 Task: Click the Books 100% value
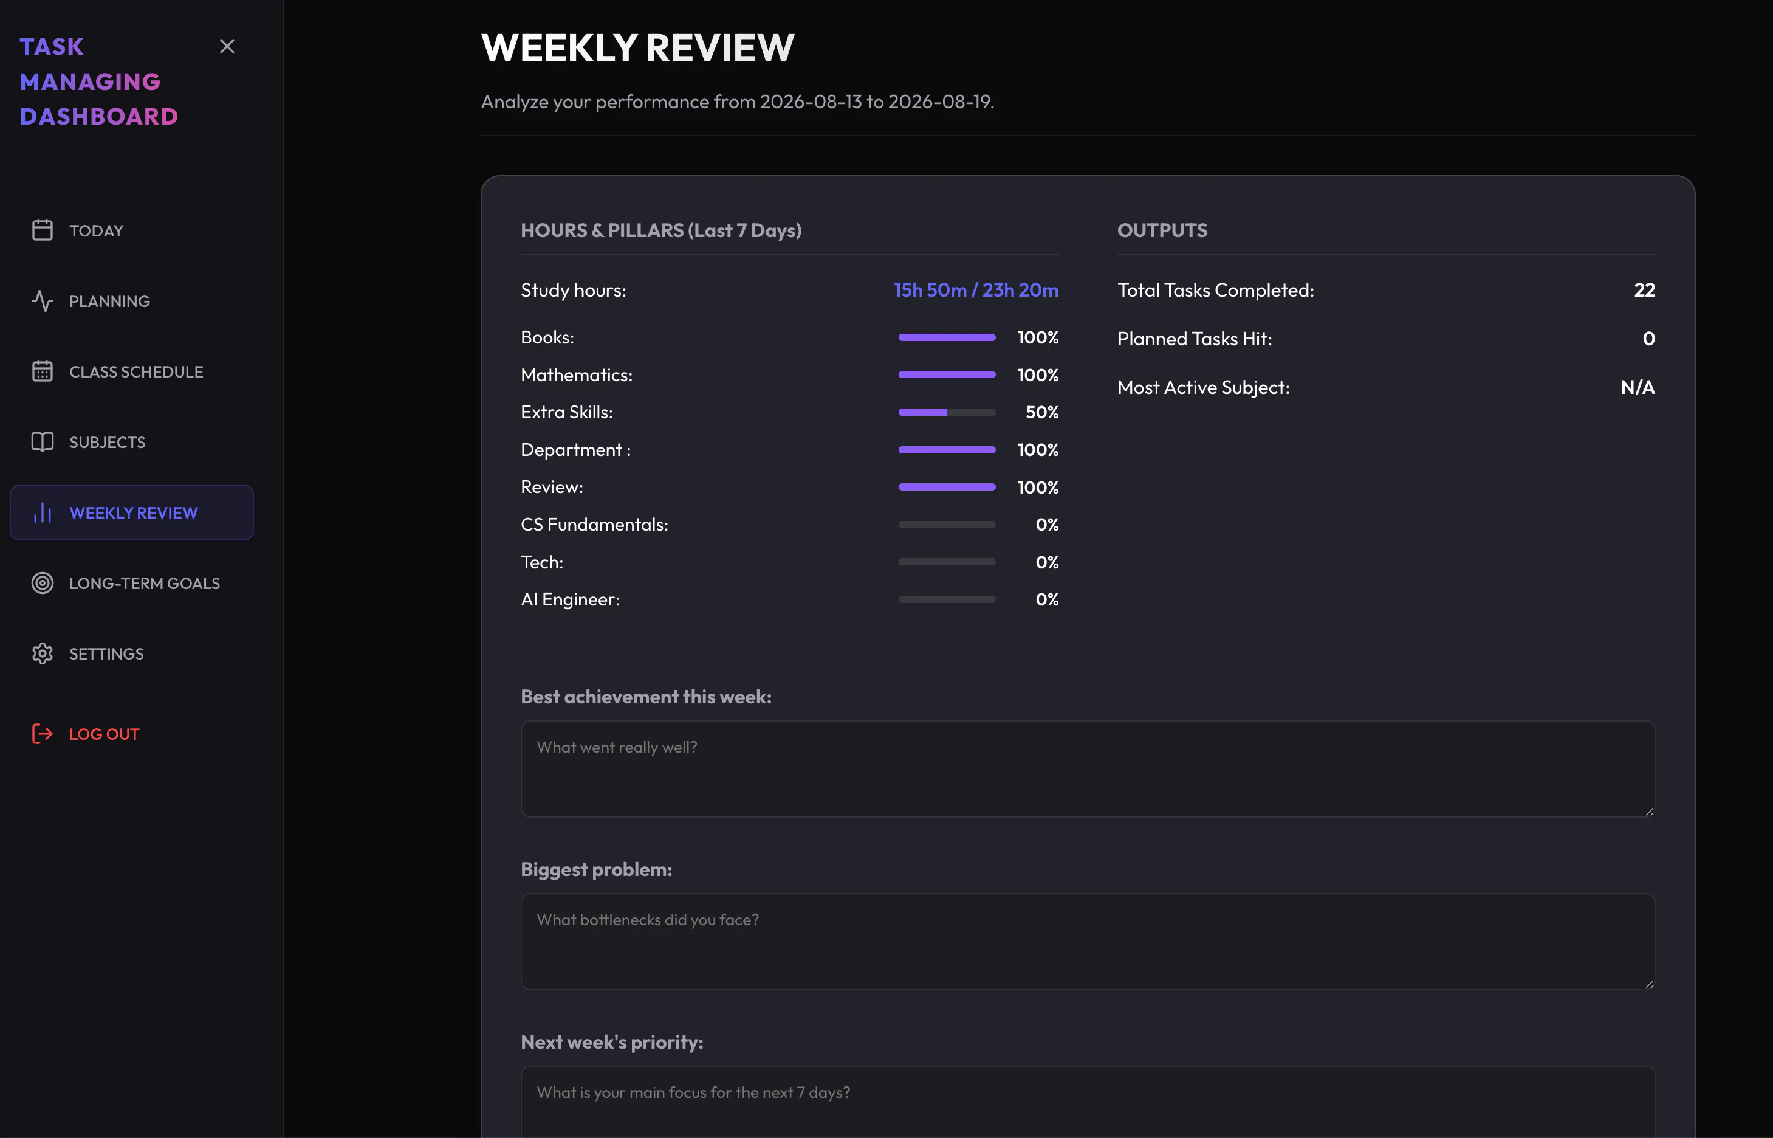[x=1038, y=337]
